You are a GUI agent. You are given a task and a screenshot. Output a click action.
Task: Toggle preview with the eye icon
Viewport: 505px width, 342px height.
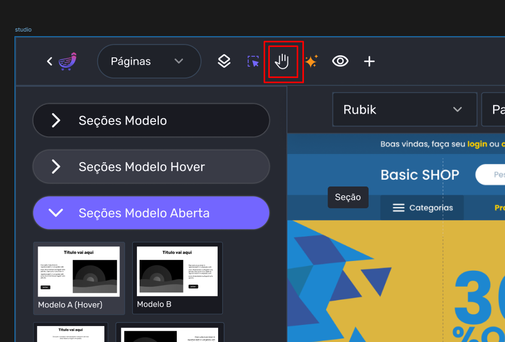[x=340, y=61]
